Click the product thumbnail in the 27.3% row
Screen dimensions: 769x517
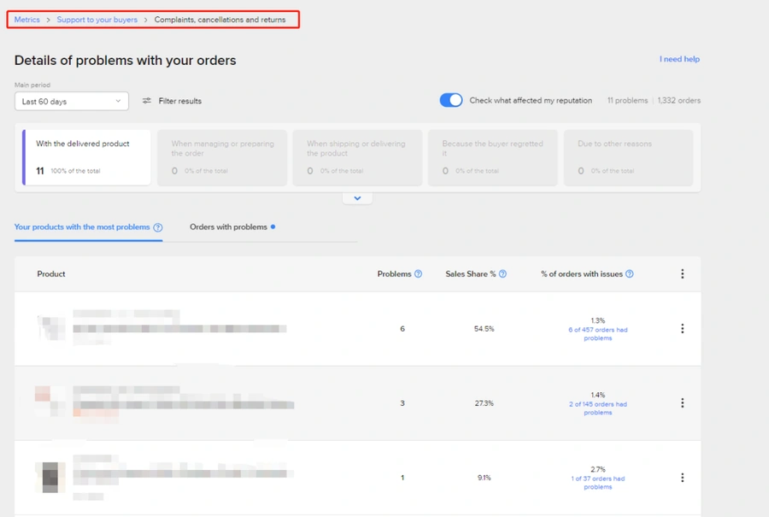50,402
